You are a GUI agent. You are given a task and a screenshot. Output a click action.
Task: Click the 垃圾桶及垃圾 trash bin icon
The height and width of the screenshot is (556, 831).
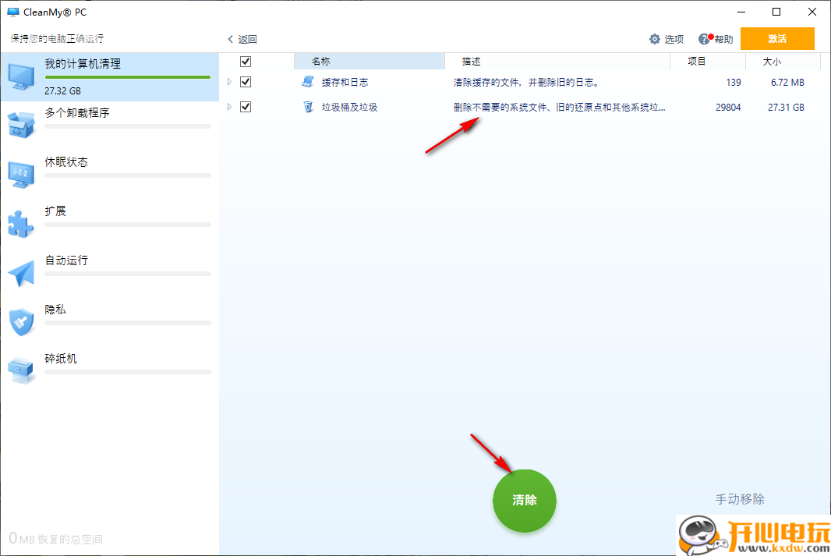click(x=306, y=107)
